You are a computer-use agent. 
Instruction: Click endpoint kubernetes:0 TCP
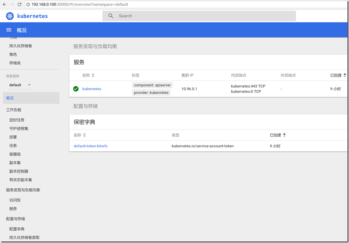pos(246,91)
